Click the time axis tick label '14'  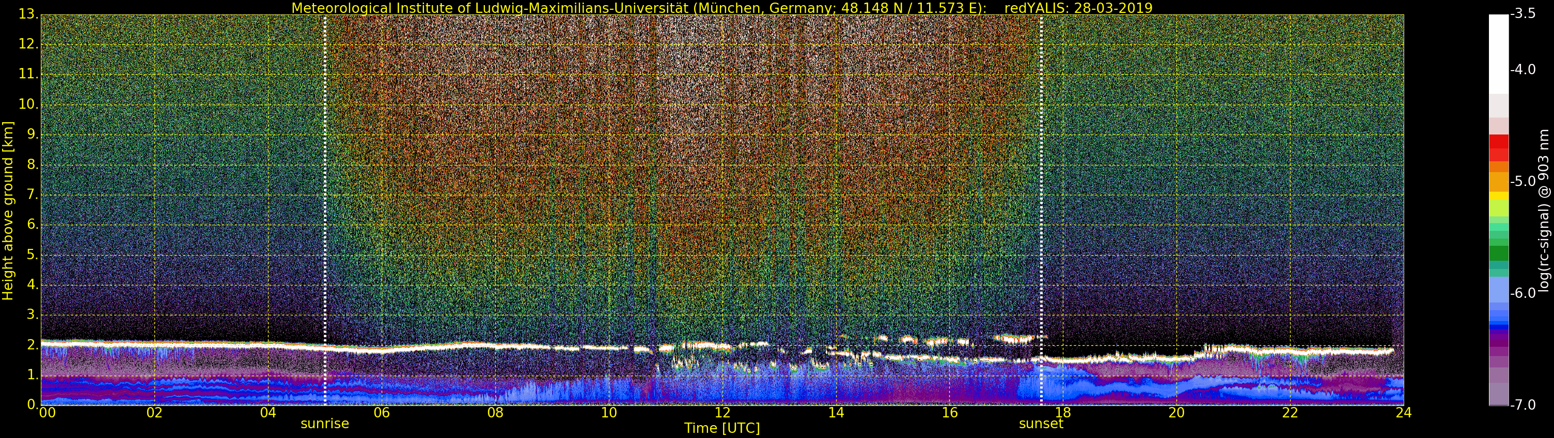click(836, 412)
